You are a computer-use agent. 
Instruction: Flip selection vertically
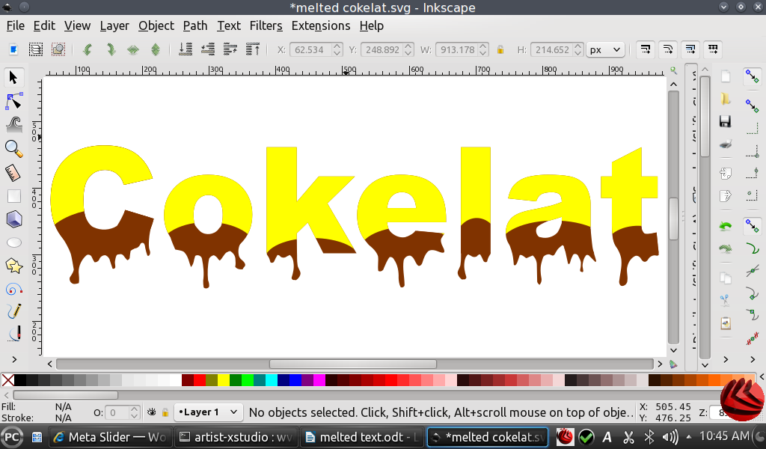click(156, 49)
